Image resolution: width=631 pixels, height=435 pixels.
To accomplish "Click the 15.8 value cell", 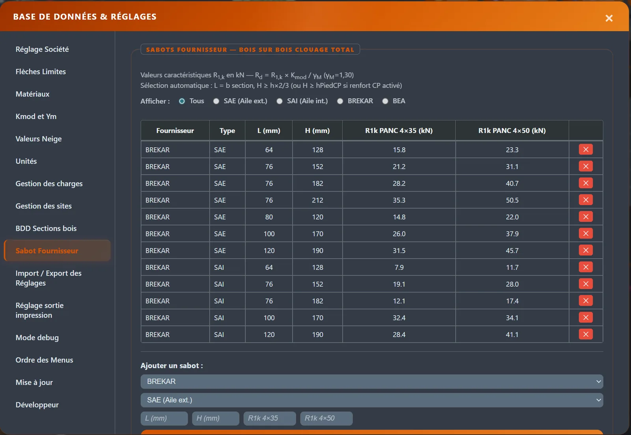I will (399, 150).
